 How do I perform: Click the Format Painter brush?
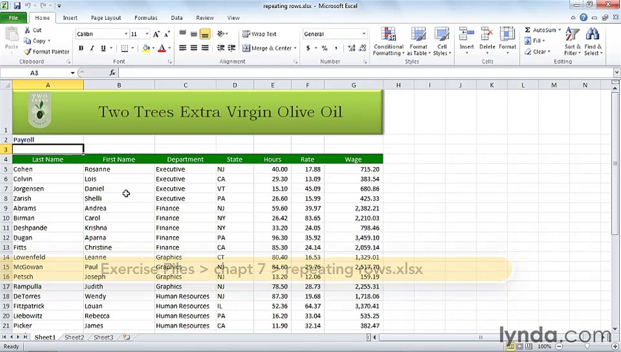tap(27, 51)
